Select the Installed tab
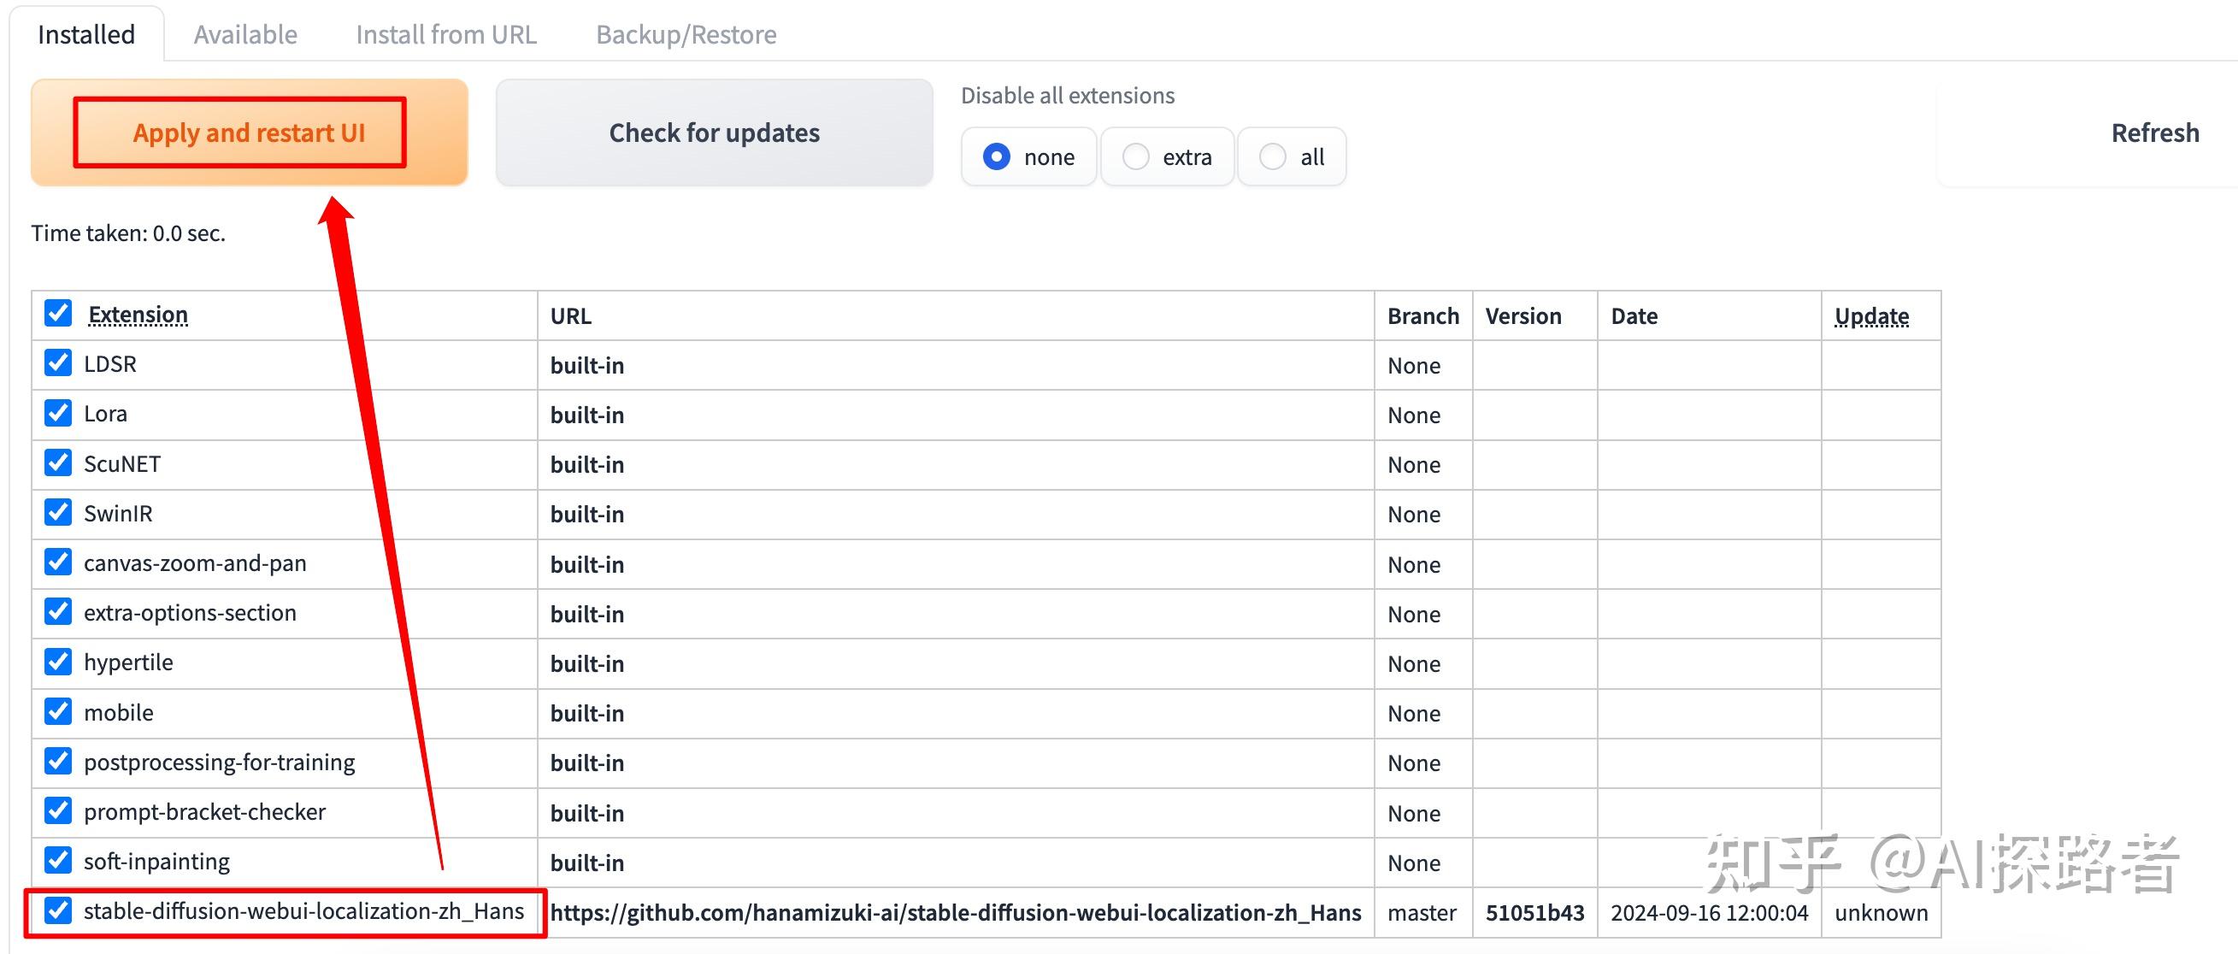The height and width of the screenshot is (954, 2238). coord(86,35)
